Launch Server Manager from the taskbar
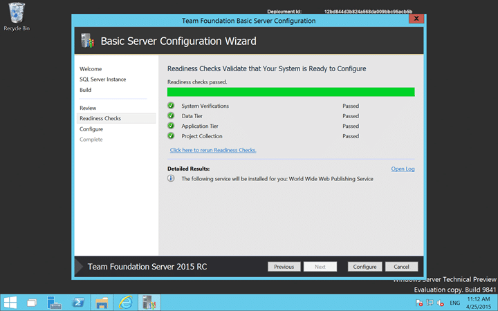This screenshot has height=311, width=498. point(55,303)
